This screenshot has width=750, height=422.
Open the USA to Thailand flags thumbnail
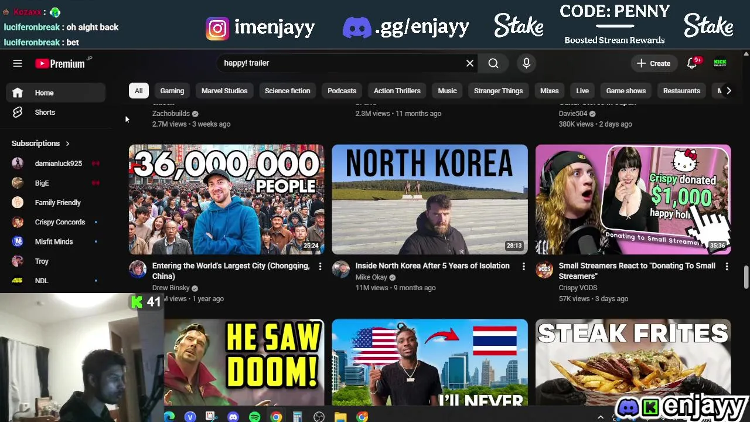point(429,362)
